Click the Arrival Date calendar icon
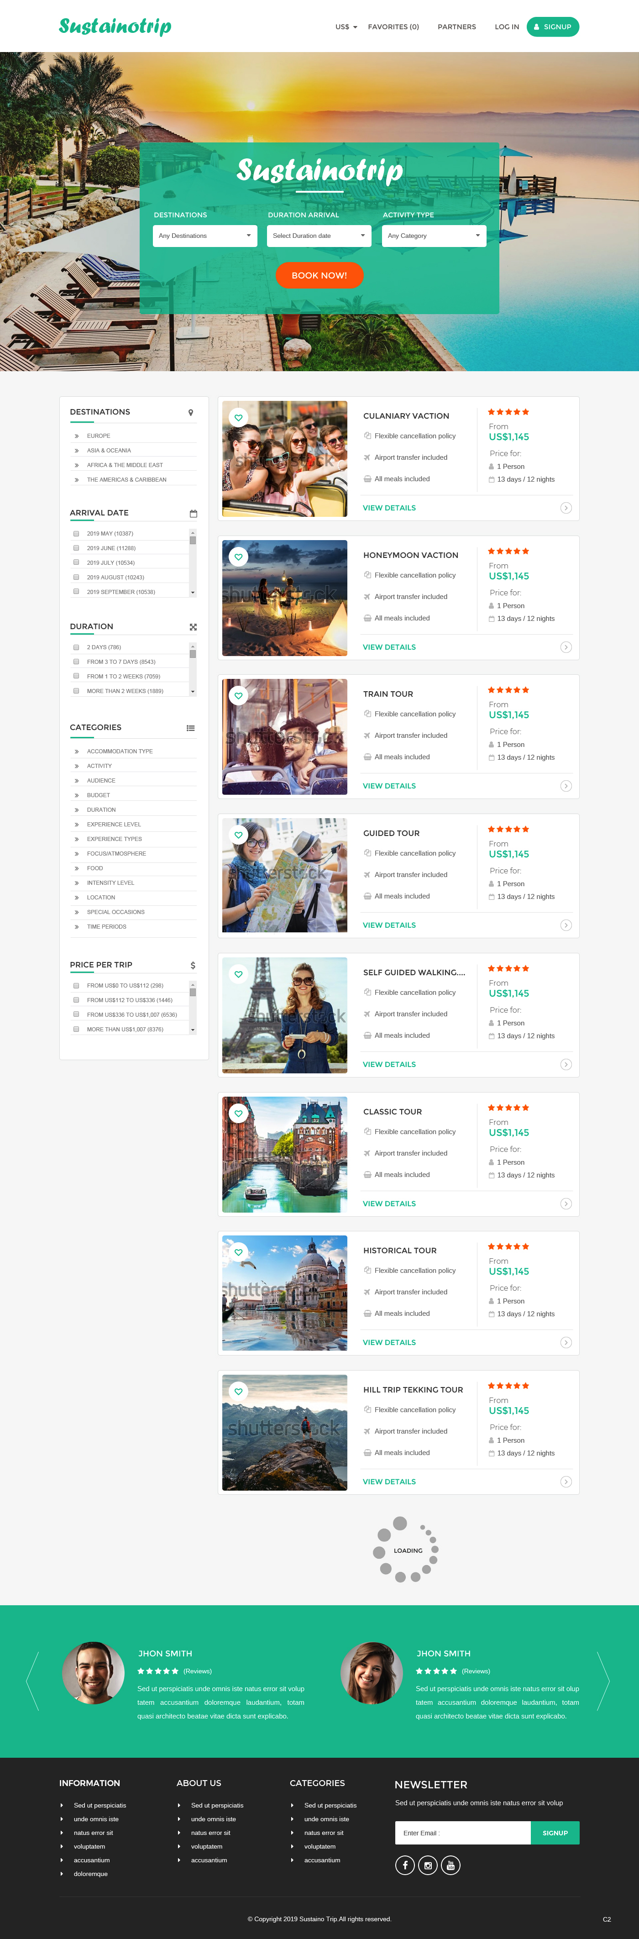 coord(194,513)
